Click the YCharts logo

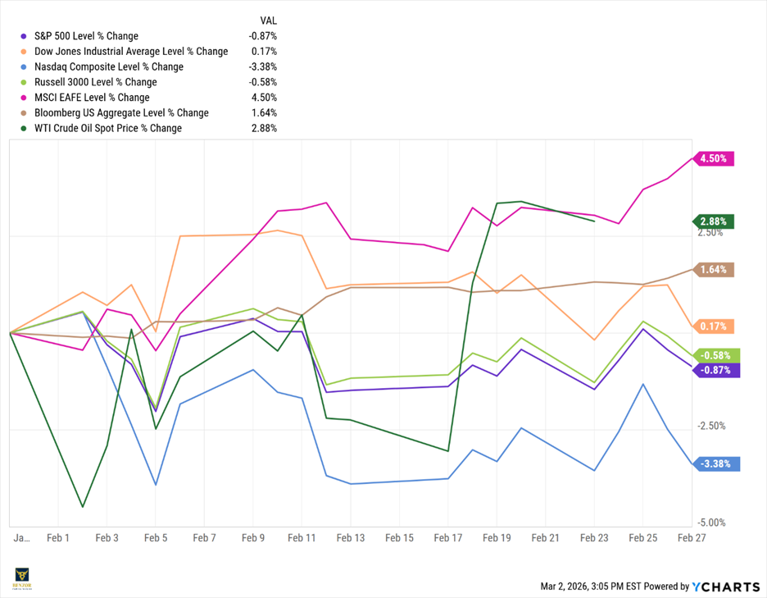[725, 586]
